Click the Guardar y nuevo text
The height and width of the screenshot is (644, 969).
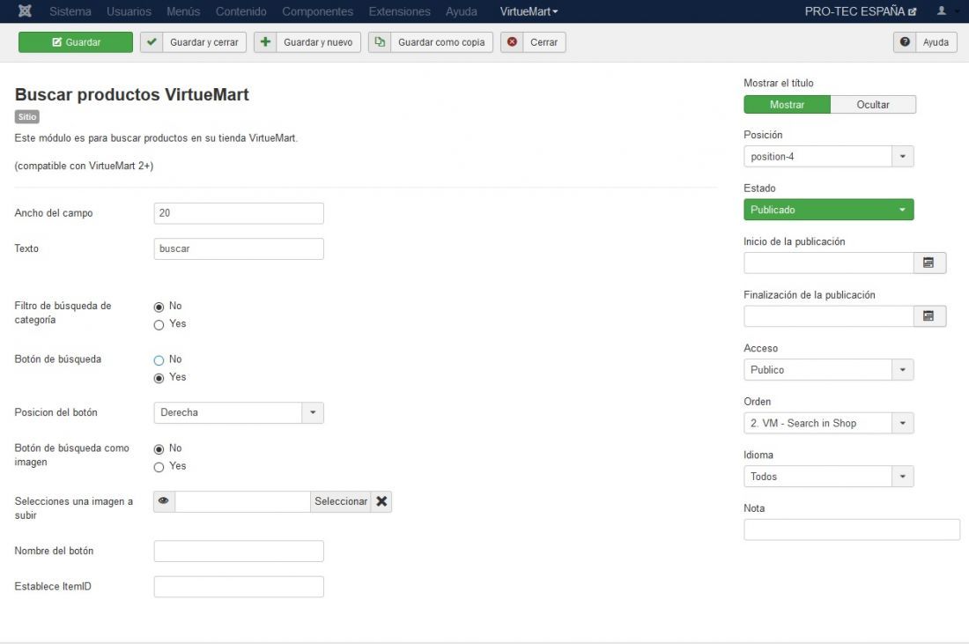pyautogui.click(x=318, y=42)
